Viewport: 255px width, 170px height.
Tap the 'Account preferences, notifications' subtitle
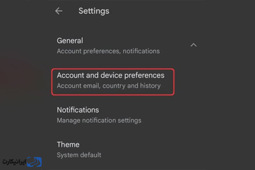point(108,51)
